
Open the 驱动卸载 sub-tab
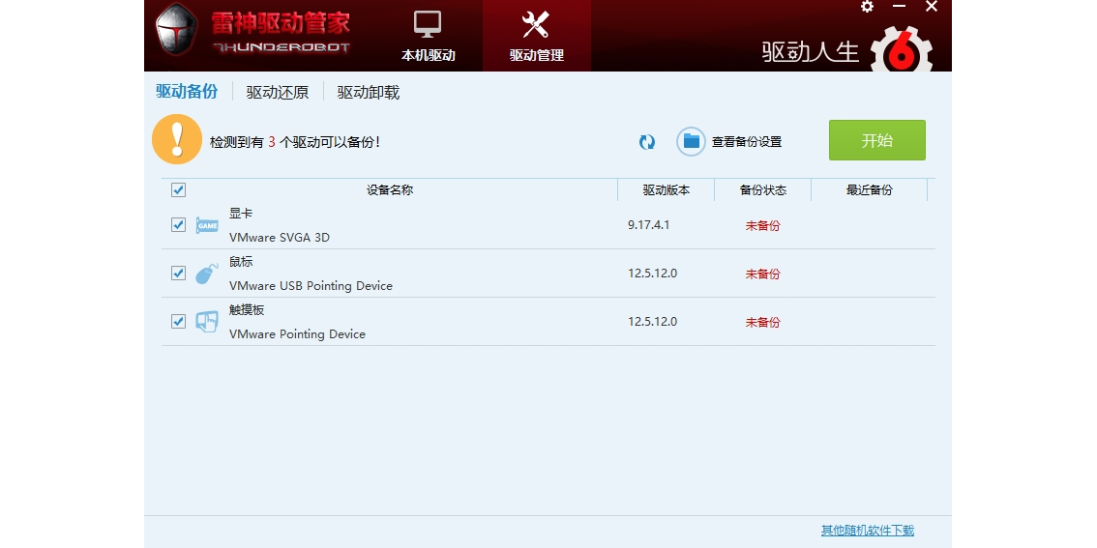click(x=368, y=93)
